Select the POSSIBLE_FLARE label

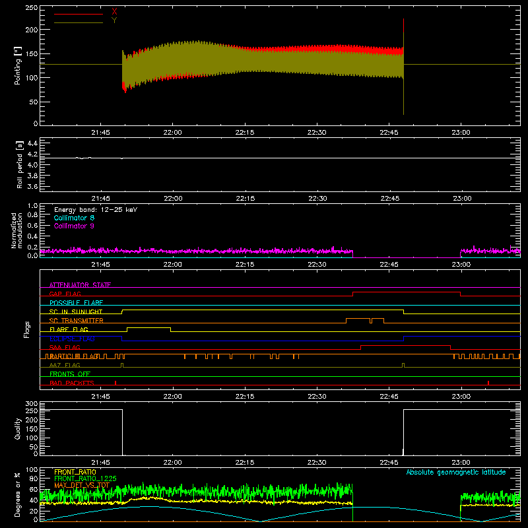click(76, 303)
